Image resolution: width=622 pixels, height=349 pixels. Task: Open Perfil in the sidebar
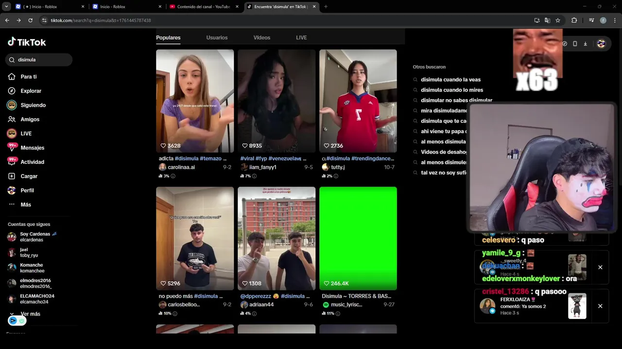[x=21, y=190]
